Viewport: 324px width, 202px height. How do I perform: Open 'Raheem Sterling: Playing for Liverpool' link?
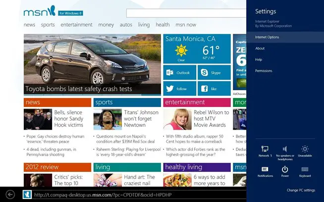(x=128, y=152)
